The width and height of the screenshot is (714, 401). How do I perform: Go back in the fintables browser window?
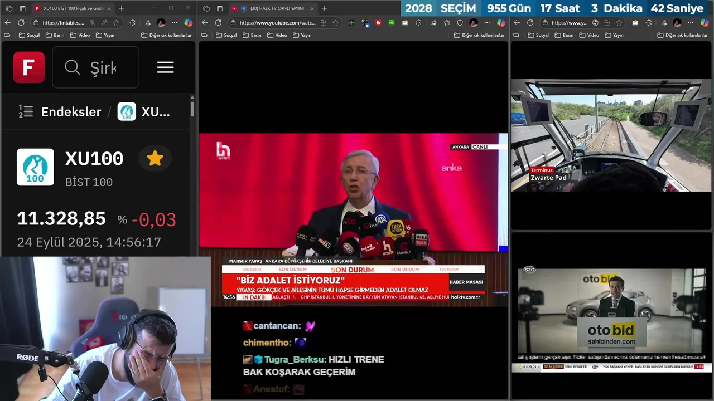[8, 23]
